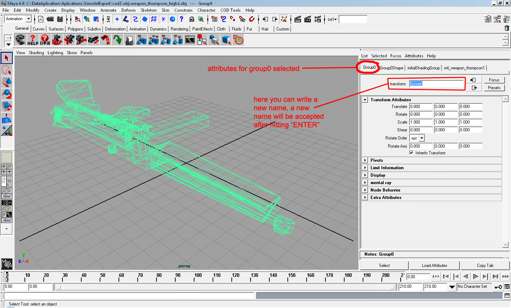The width and height of the screenshot is (511, 308).
Task: Click the red Make Live magnet icon
Action: click(x=252, y=19)
